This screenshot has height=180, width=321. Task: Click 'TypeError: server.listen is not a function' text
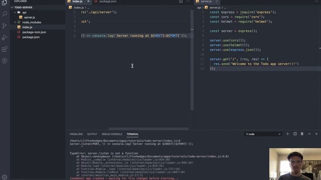click(x=104, y=153)
